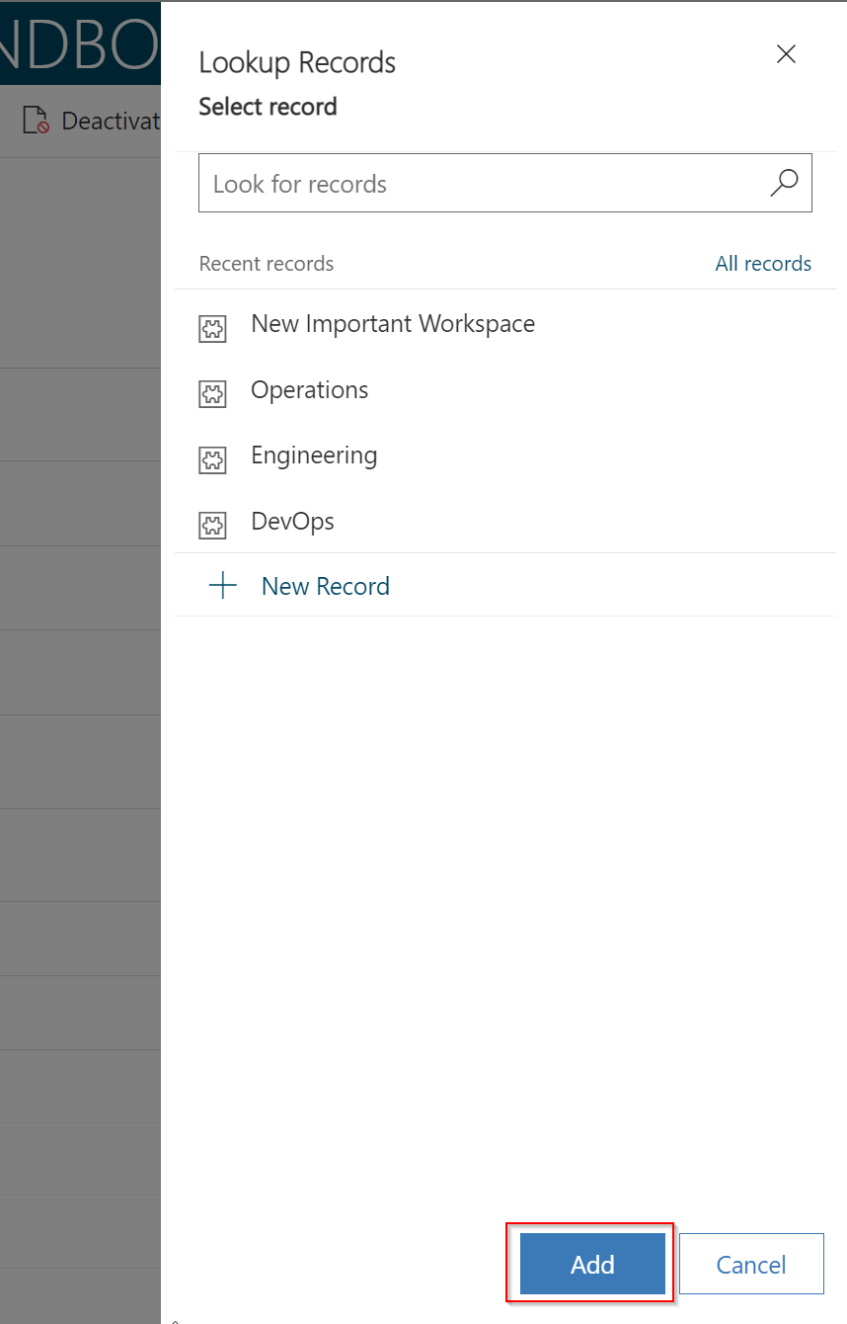The height and width of the screenshot is (1324, 847).
Task: Open the All records view
Action: click(x=763, y=263)
